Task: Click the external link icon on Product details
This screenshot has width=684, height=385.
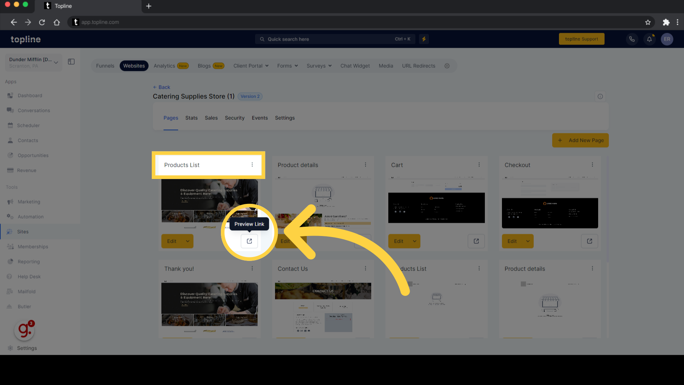Action: point(363,241)
